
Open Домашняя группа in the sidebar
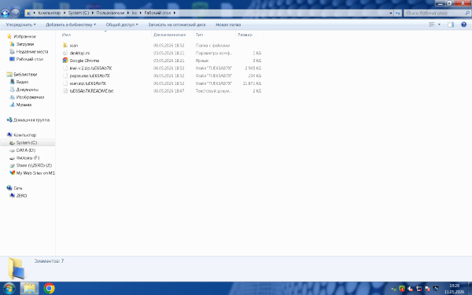pyautogui.click(x=31, y=120)
